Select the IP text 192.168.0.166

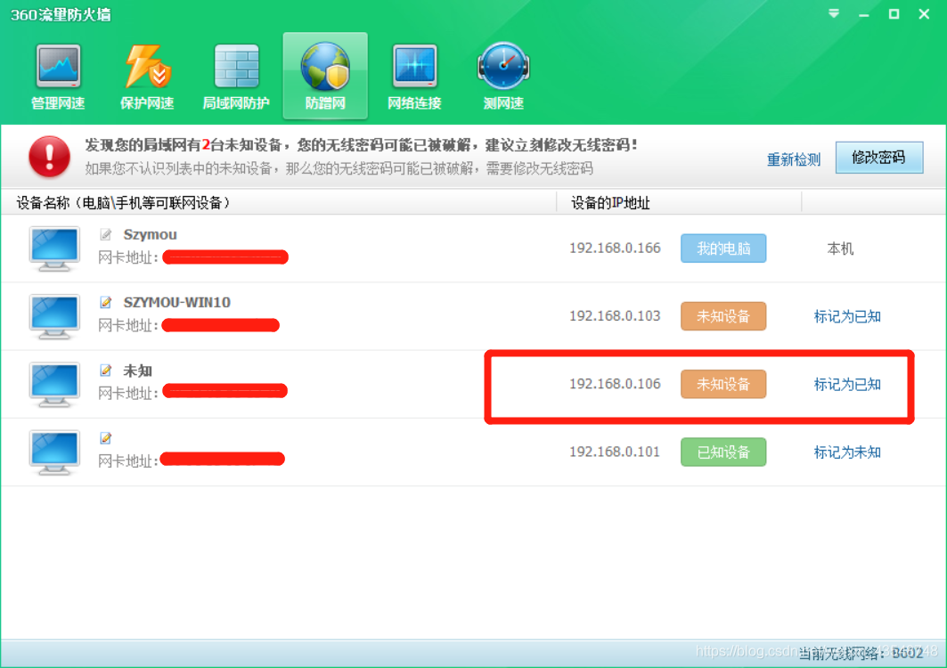tap(615, 248)
